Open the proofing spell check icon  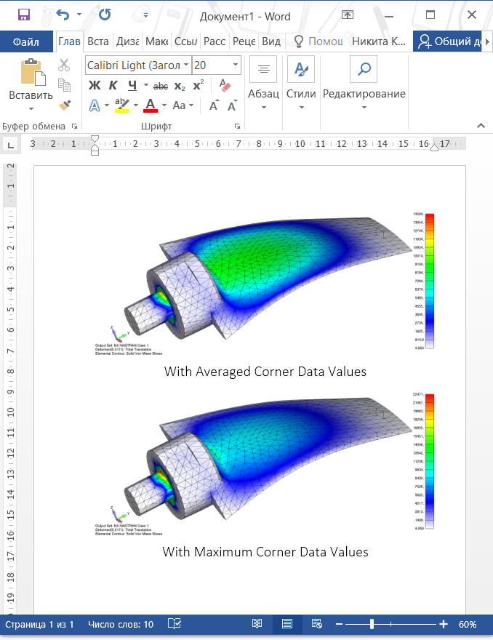tap(175, 624)
